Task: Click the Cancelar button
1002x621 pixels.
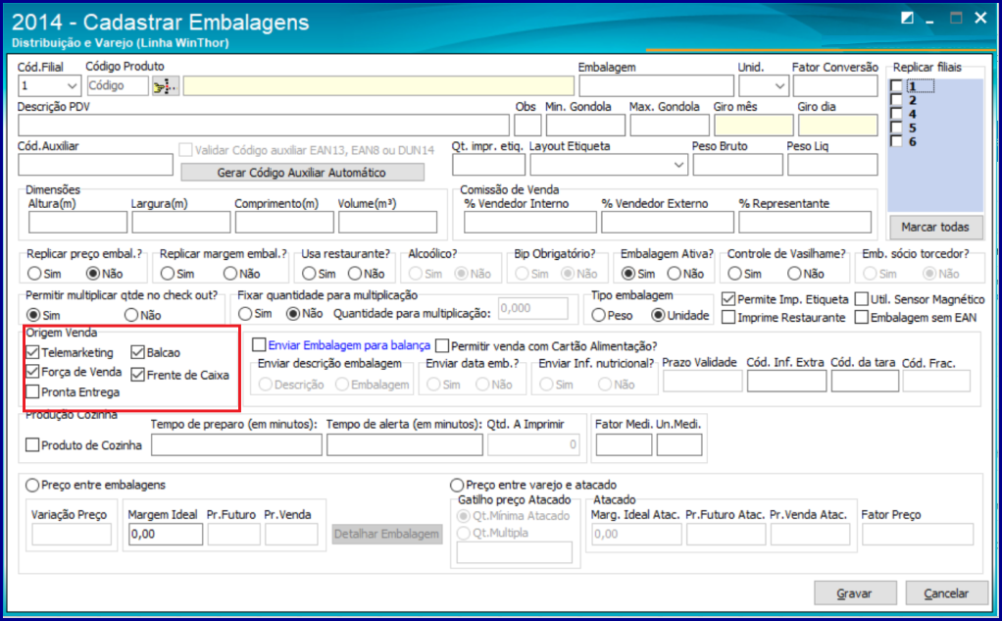Action: pyautogui.click(x=946, y=594)
